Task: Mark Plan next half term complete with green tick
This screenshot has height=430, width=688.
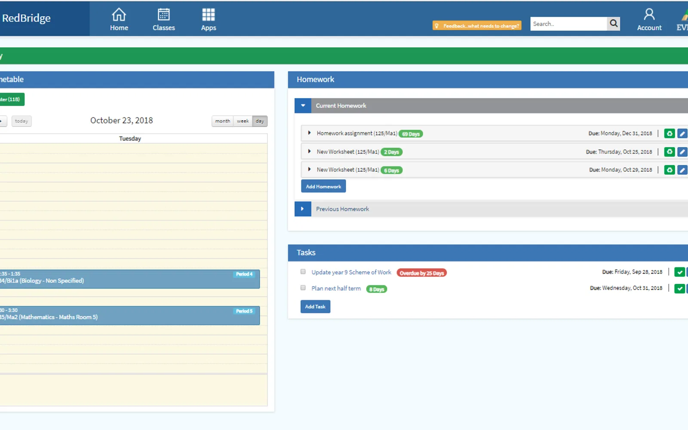Action: tap(680, 289)
